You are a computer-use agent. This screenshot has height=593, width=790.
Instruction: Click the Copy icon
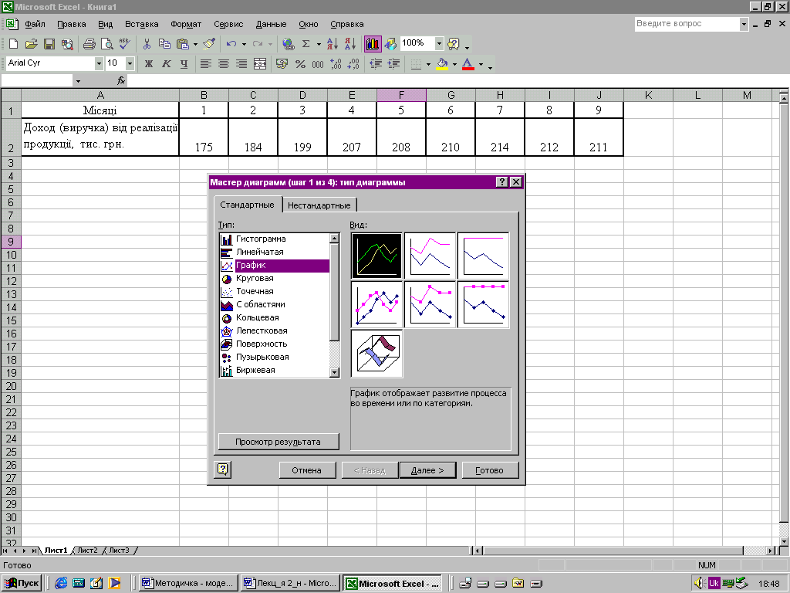164,44
